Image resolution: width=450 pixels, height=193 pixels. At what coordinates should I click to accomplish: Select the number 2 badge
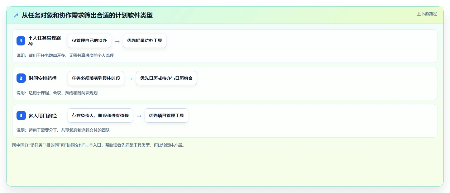[21, 78]
